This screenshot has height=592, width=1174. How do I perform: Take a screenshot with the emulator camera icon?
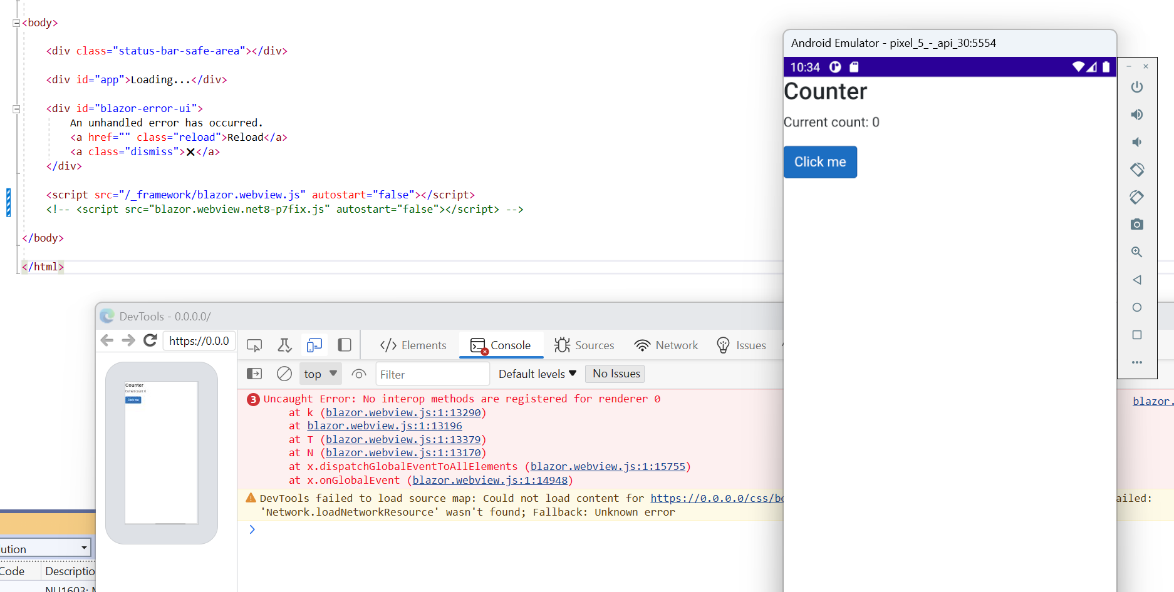point(1137,224)
